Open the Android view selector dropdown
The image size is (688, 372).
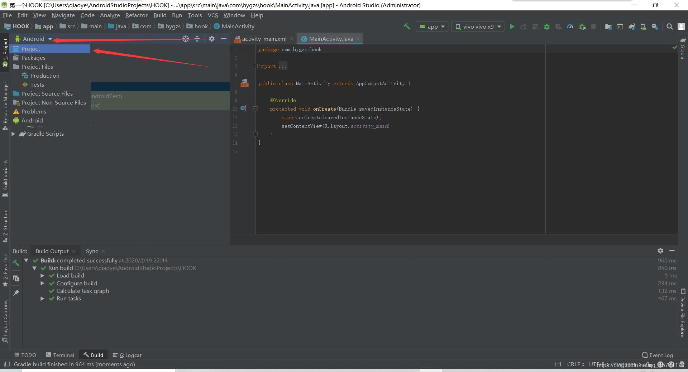[33, 39]
